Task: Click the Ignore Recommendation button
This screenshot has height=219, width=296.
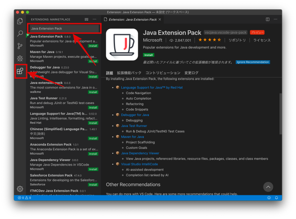Action: tap(252, 62)
